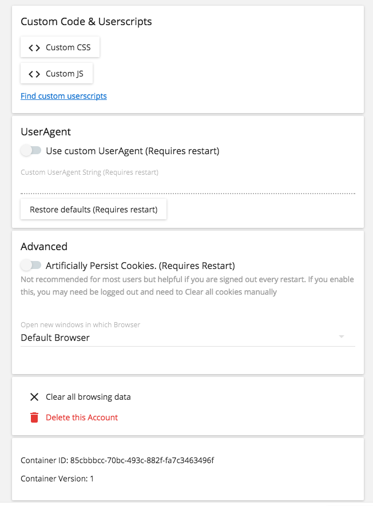Open the Custom JS editor

[x=57, y=73]
